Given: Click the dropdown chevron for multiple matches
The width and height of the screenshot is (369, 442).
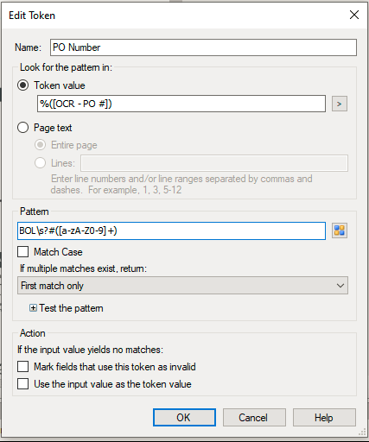Looking at the screenshot, I should point(340,286).
